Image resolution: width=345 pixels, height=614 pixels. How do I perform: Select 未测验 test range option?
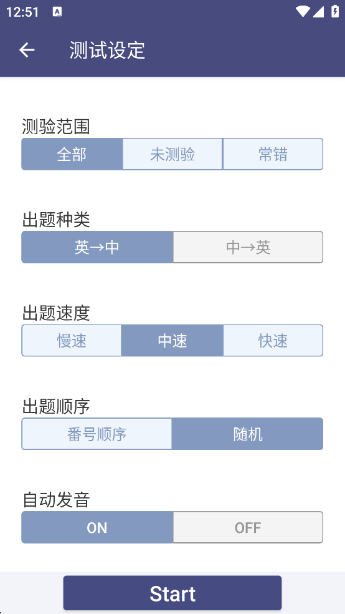point(172,154)
